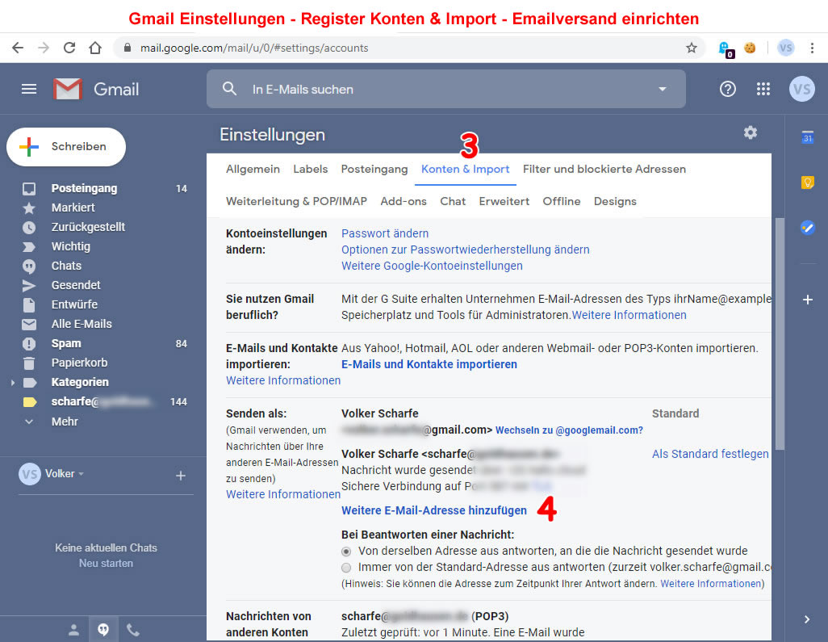The width and height of the screenshot is (828, 642).
Task: Open the Google apps grid icon
Action: 763,89
